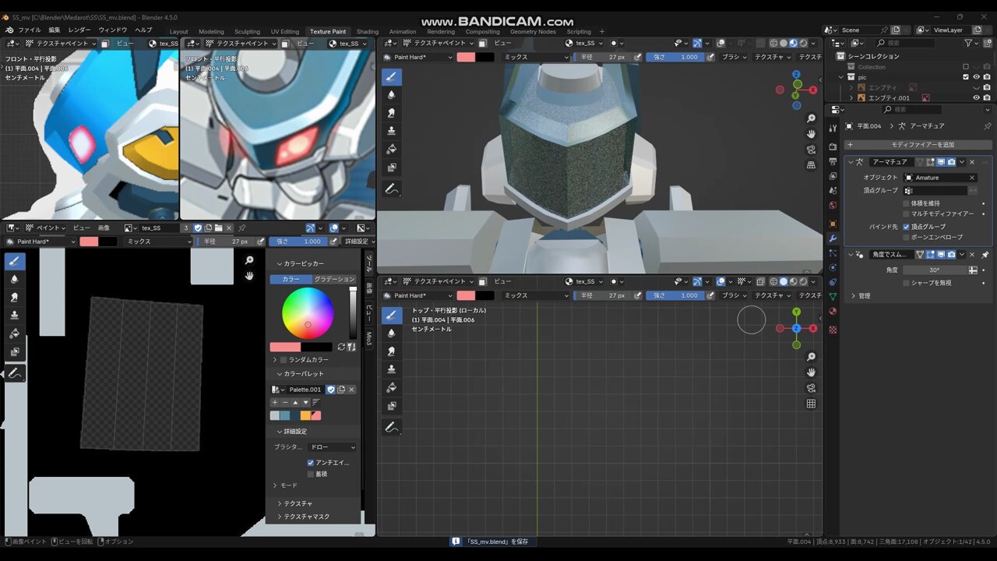
Task: Enable Multi Modifier (マルチモディファイアー) checkbox
Action: tap(906, 213)
